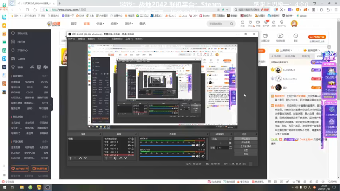
Task: Toggle visibility of the Text (GDI+) 2 source
Action: pyautogui.click(x=130, y=149)
